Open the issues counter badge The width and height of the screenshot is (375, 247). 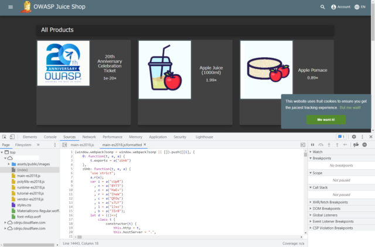click(x=341, y=137)
